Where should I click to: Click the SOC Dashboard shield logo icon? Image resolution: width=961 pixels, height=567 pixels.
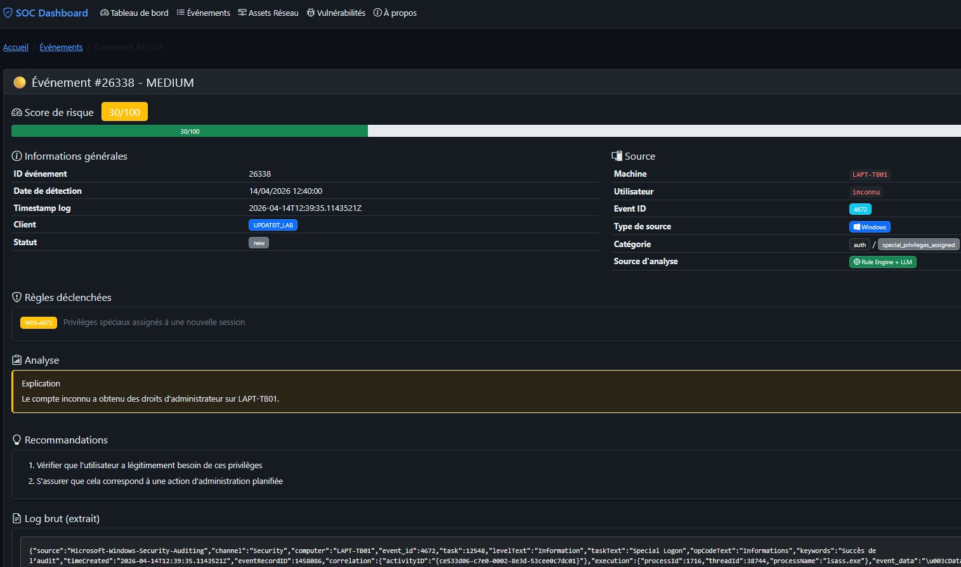(8, 13)
